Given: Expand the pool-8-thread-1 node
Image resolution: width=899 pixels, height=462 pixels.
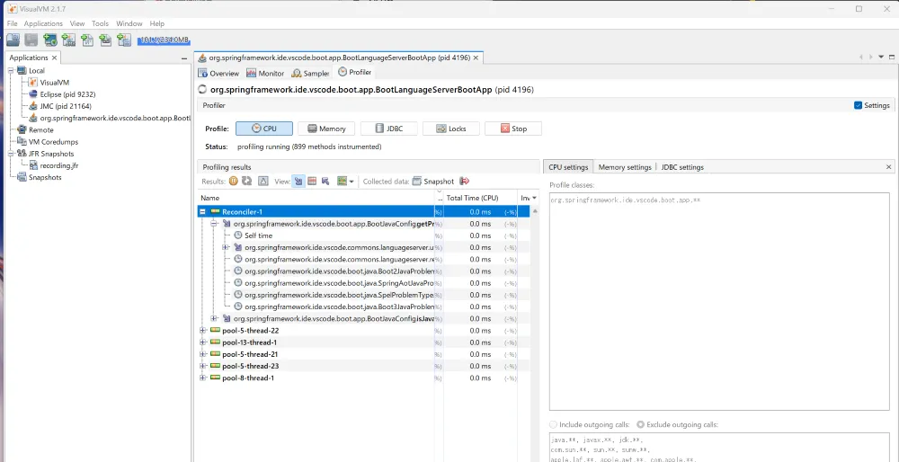Looking at the screenshot, I should coord(202,378).
